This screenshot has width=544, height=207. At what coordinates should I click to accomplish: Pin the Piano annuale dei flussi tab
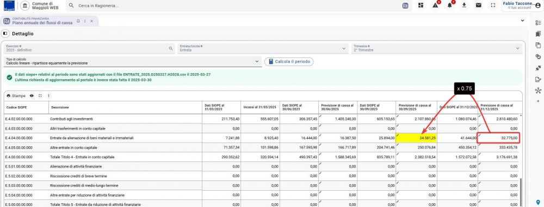[x=78, y=21]
